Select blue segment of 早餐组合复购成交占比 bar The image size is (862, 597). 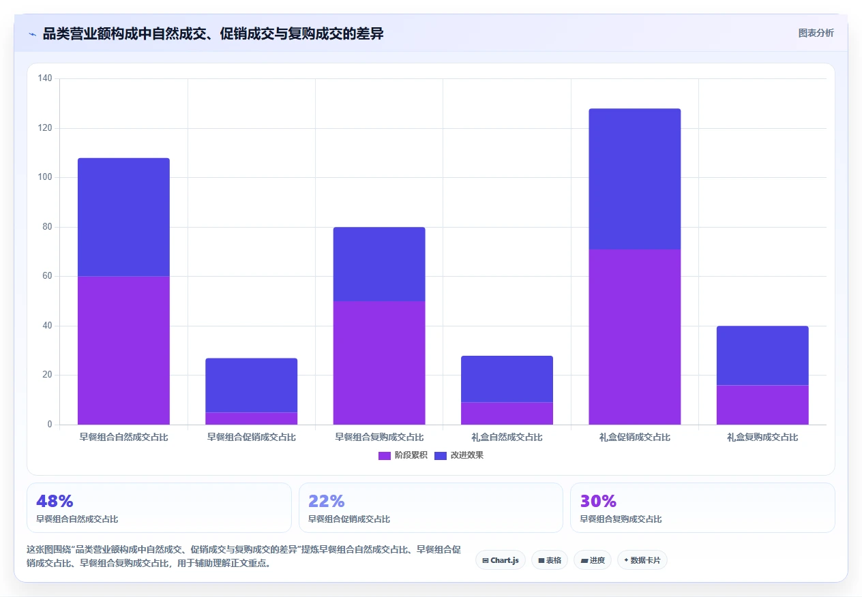pyautogui.click(x=379, y=264)
